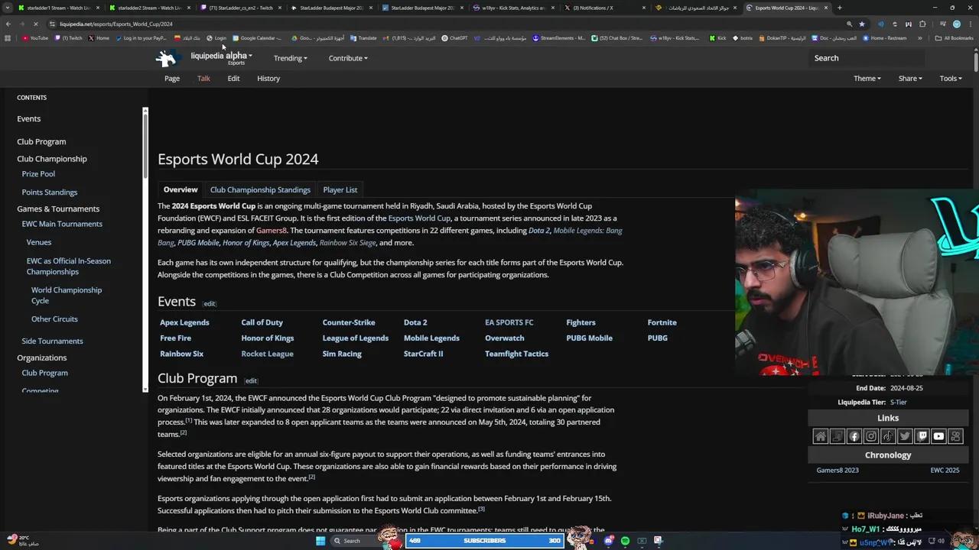
Task: Open the page History tab
Action: click(268, 78)
